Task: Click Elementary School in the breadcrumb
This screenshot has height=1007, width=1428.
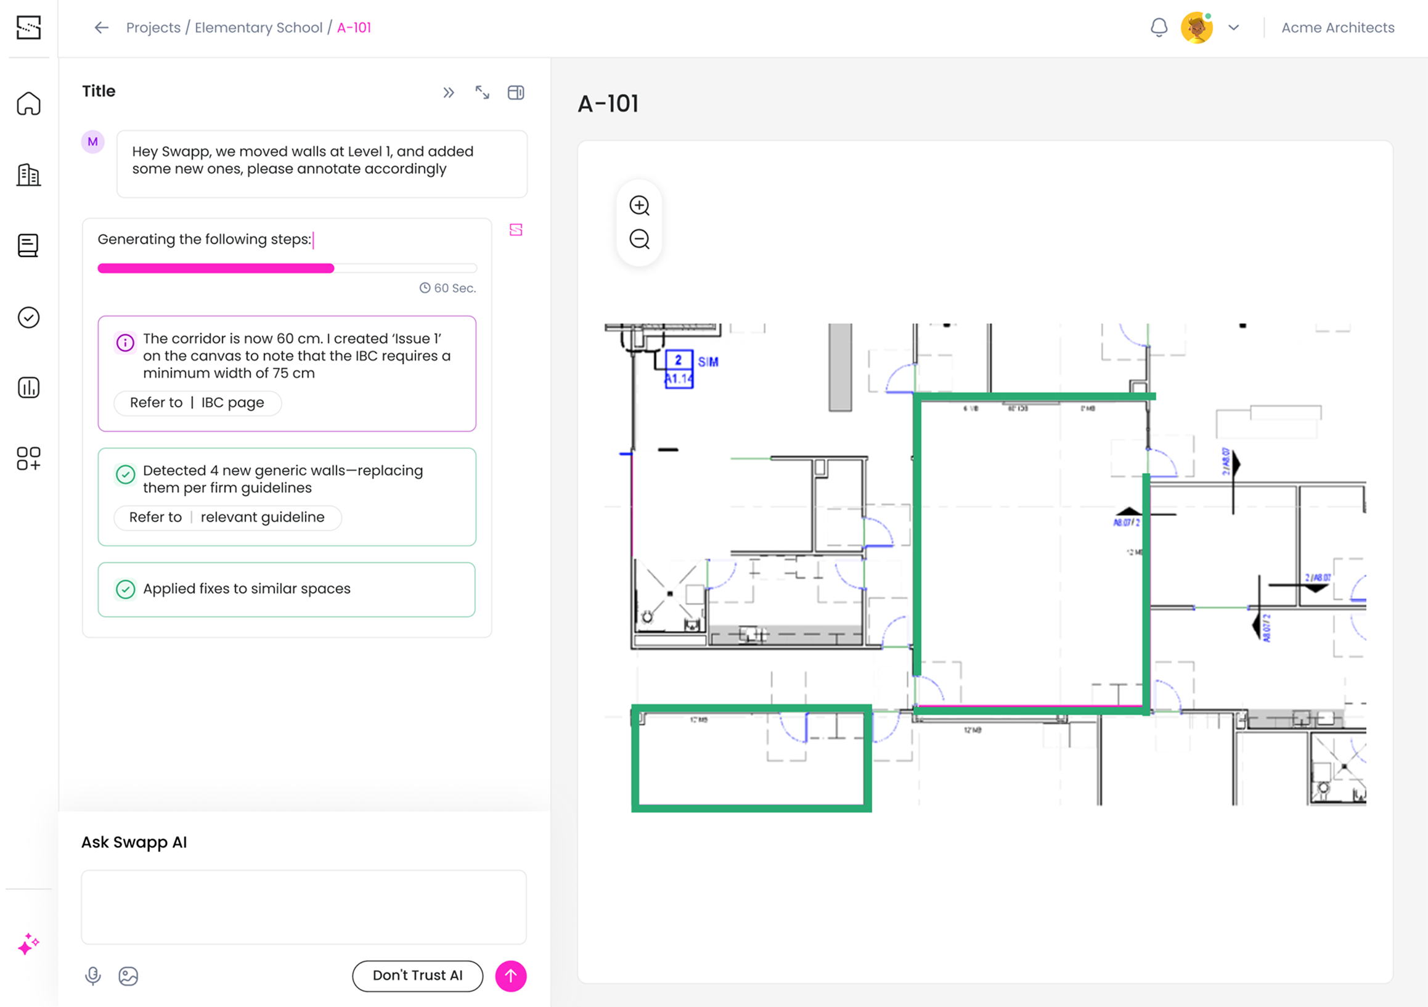Action: (x=259, y=27)
